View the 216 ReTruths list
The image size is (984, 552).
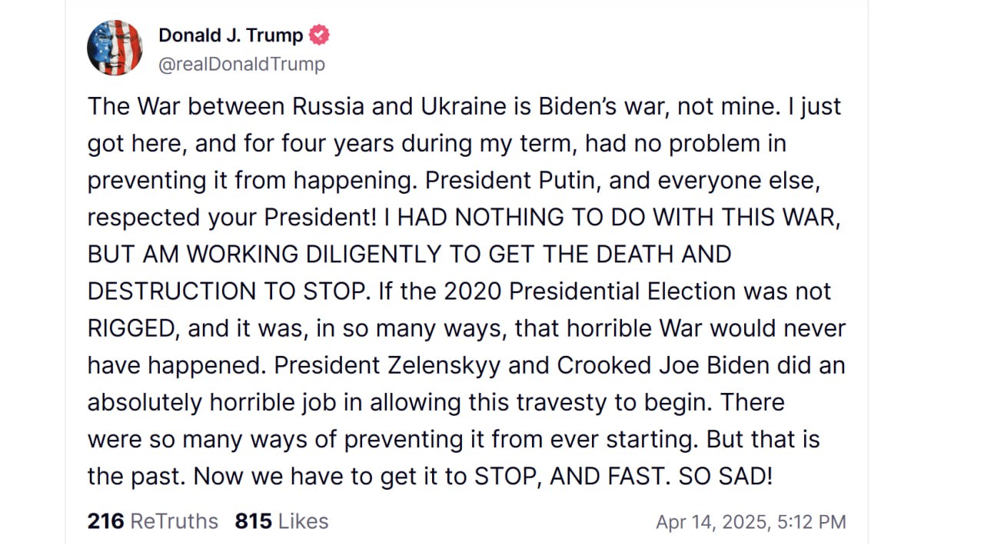pos(152,521)
